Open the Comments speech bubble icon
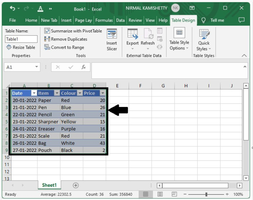 click(x=241, y=20)
